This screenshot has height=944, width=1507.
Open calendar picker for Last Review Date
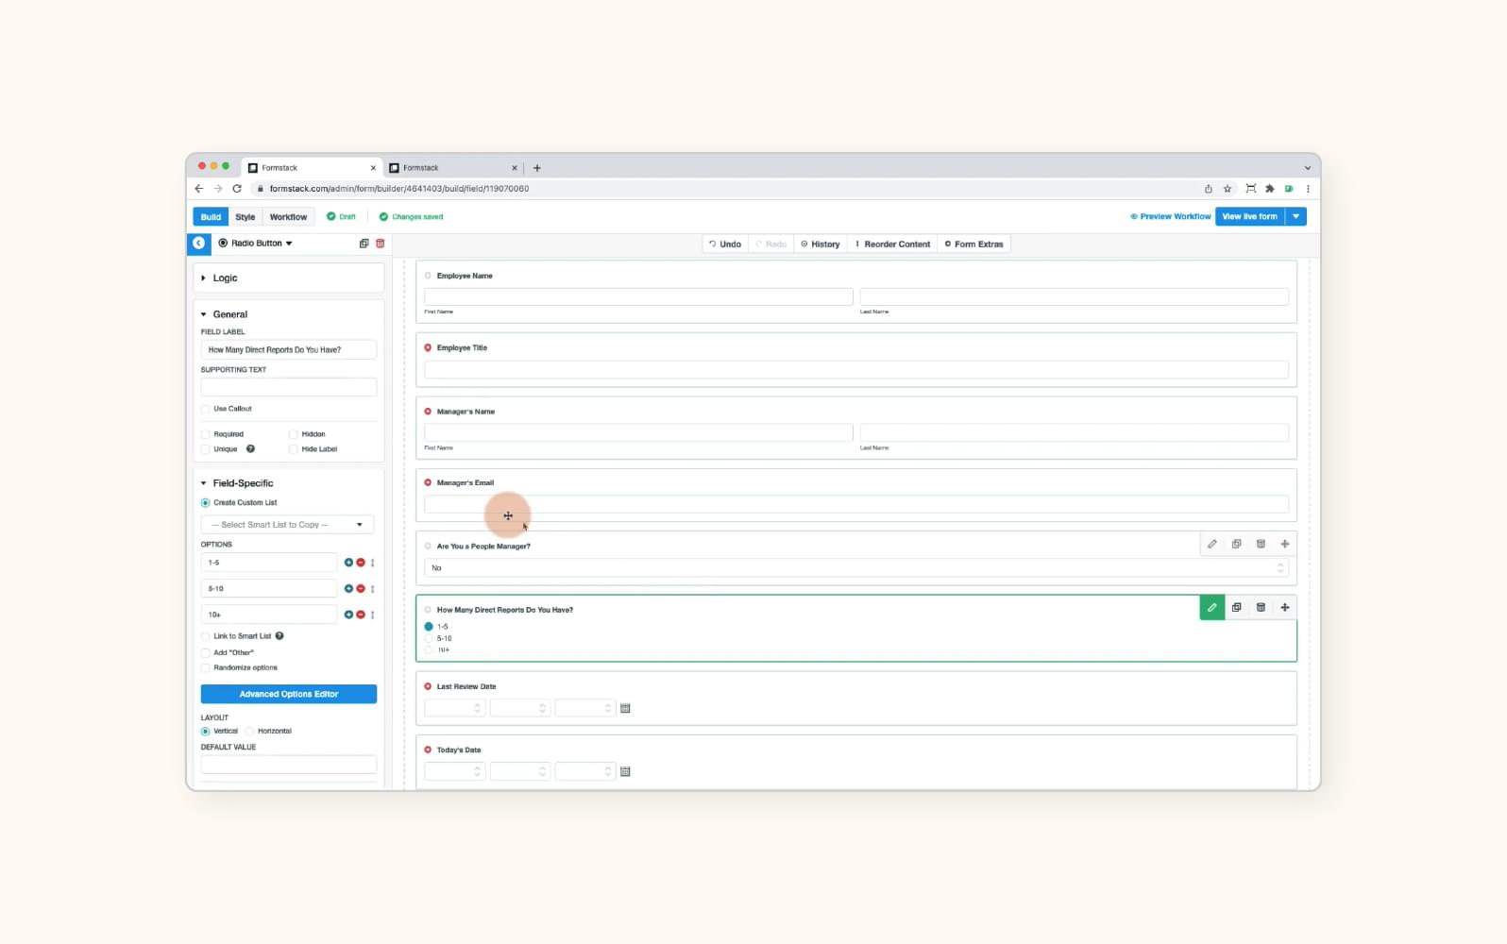[x=625, y=708]
